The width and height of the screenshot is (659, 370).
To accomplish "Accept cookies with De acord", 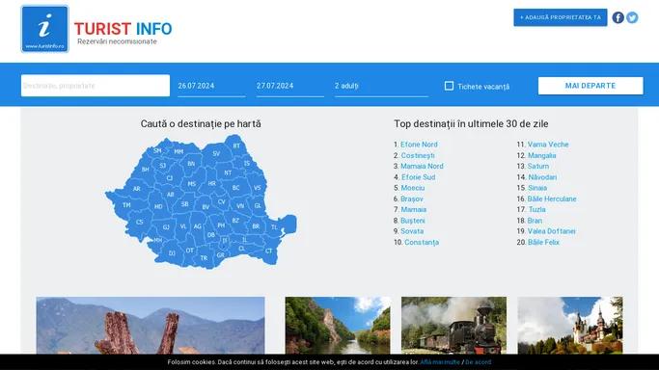I will [x=478, y=362].
